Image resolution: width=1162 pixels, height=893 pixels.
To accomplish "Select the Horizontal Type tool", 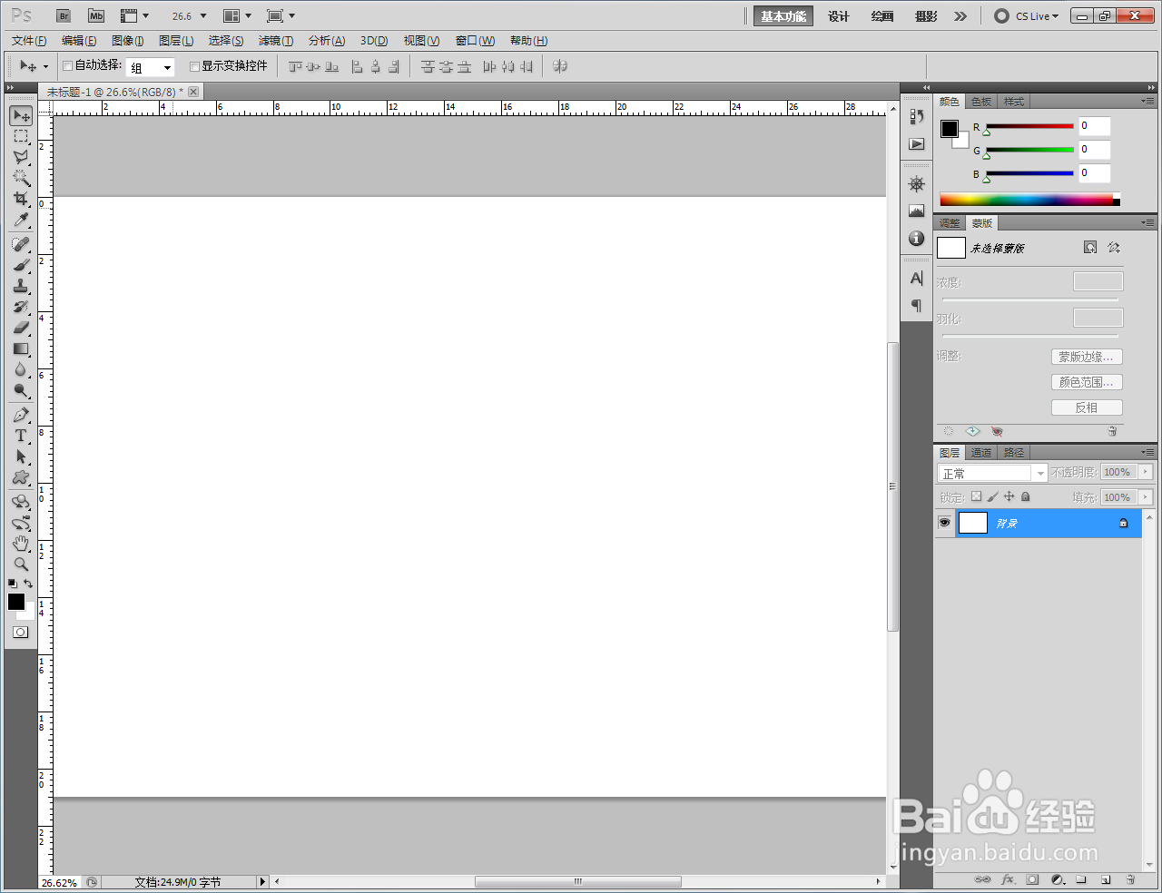I will [x=21, y=436].
